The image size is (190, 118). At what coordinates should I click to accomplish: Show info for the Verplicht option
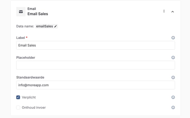tap(173, 98)
